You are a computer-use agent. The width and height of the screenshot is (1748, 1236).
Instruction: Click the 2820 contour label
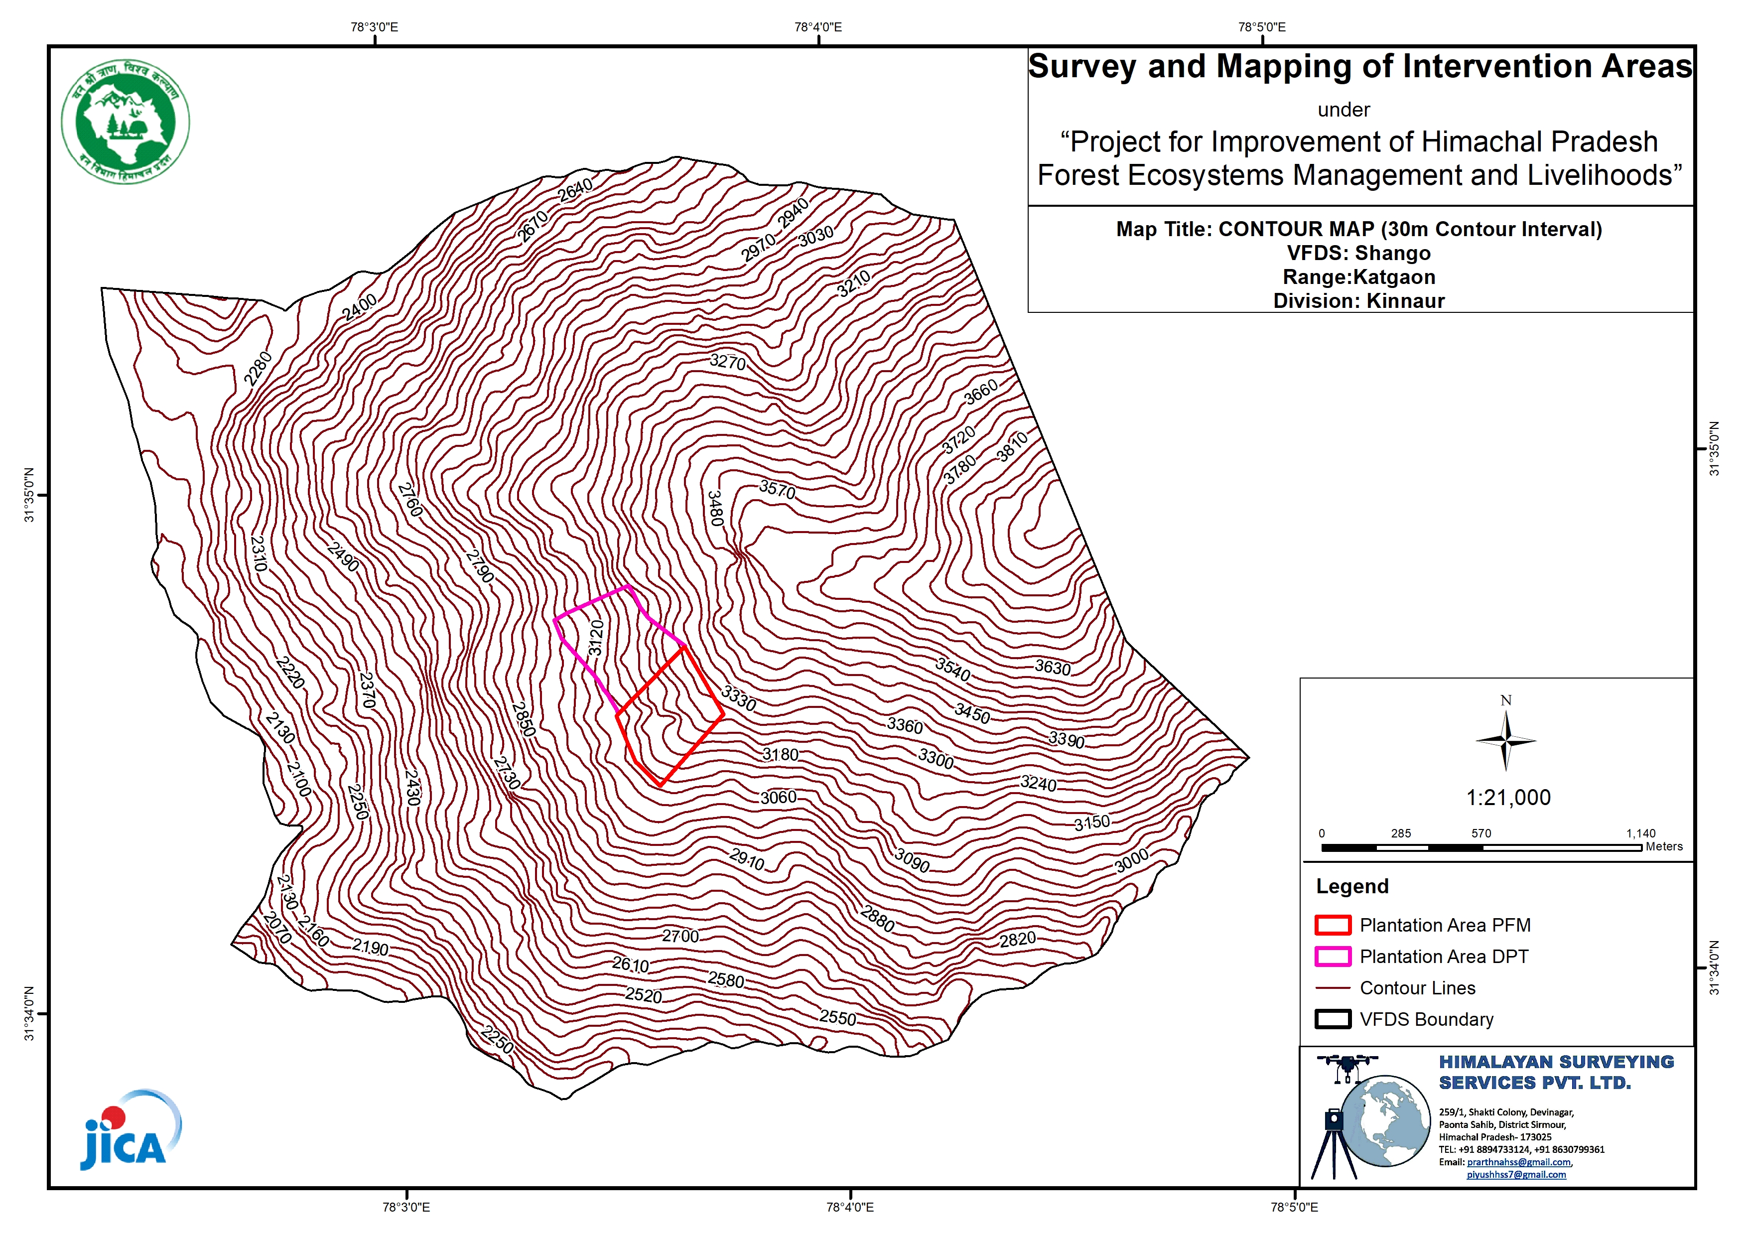1018,939
